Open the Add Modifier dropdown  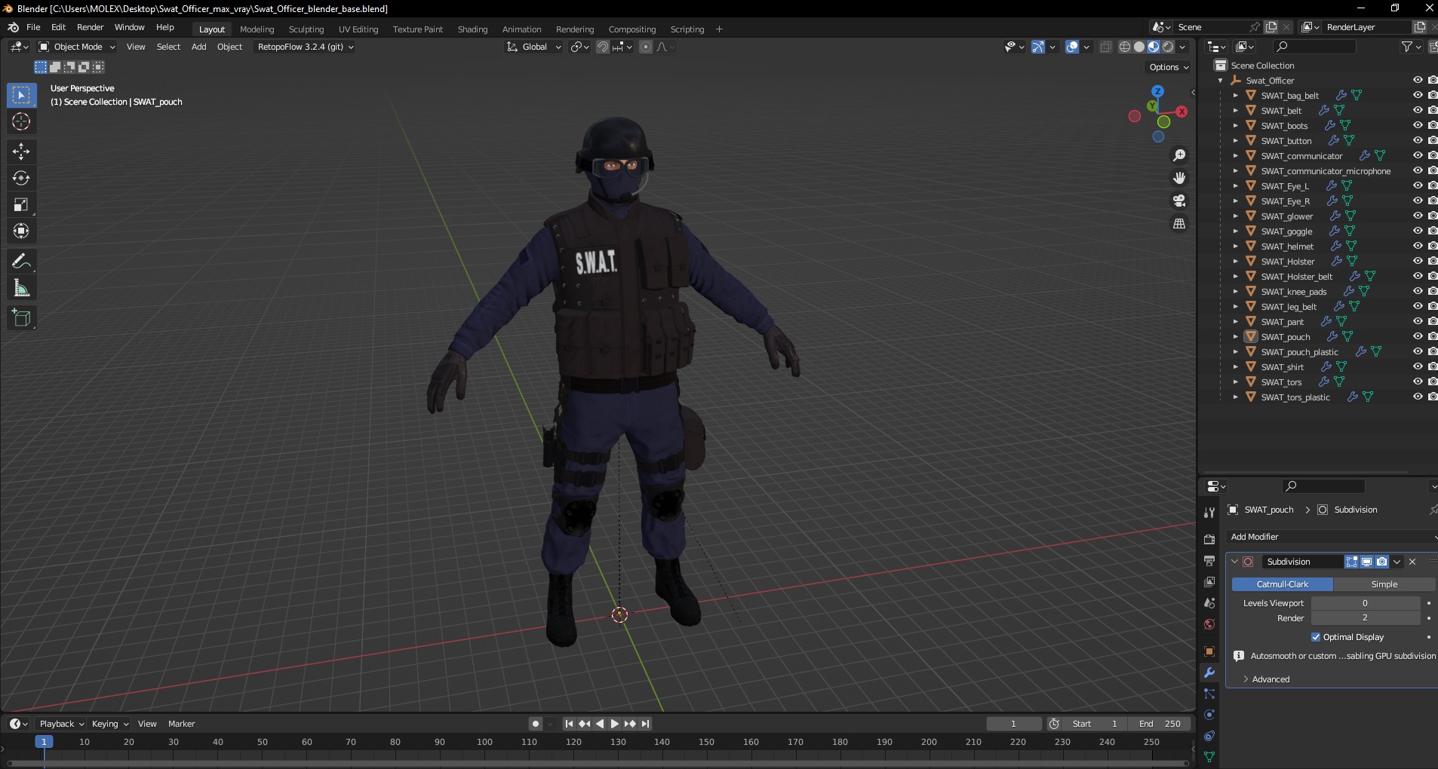pos(1332,537)
